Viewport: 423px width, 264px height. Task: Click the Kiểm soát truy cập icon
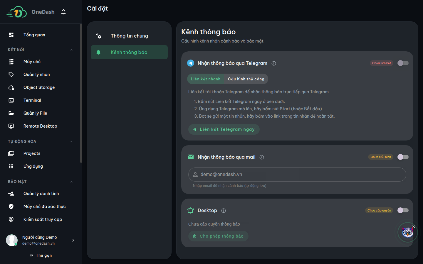click(11, 219)
